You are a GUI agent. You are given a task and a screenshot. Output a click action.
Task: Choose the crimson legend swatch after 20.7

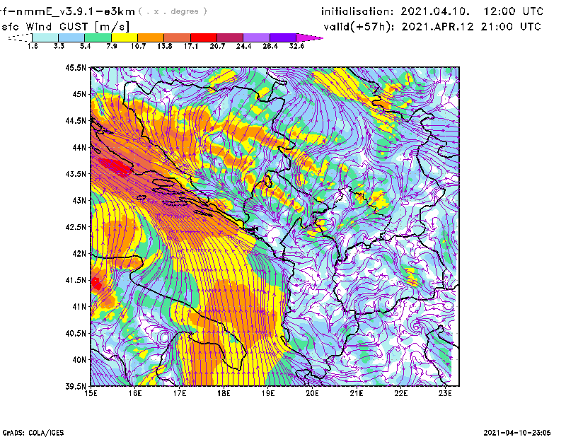pos(231,37)
